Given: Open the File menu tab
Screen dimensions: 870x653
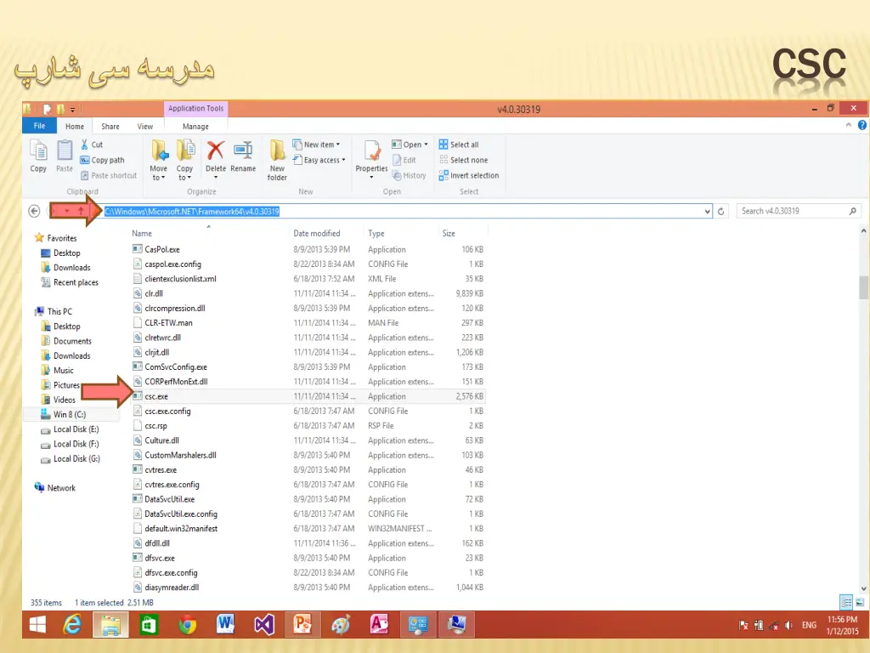Looking at the screenshot, I should tap(39, 126).
